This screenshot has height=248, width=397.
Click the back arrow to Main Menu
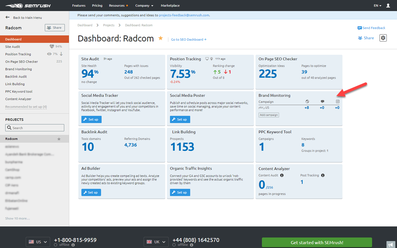pos(7,17)
